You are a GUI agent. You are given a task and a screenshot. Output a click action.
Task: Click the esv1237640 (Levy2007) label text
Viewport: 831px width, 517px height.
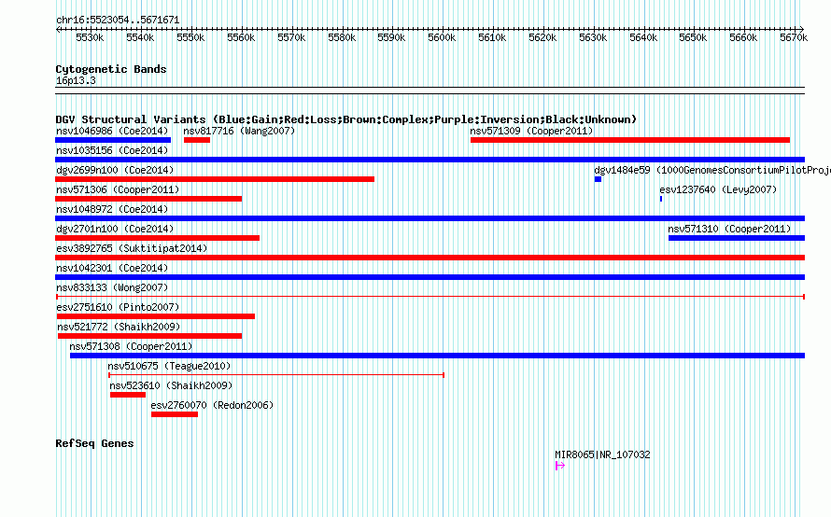pyautogui.click(x=718, y=189)
